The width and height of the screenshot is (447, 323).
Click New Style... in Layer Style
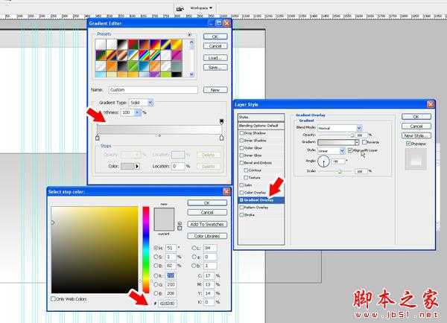coord(416,135)
